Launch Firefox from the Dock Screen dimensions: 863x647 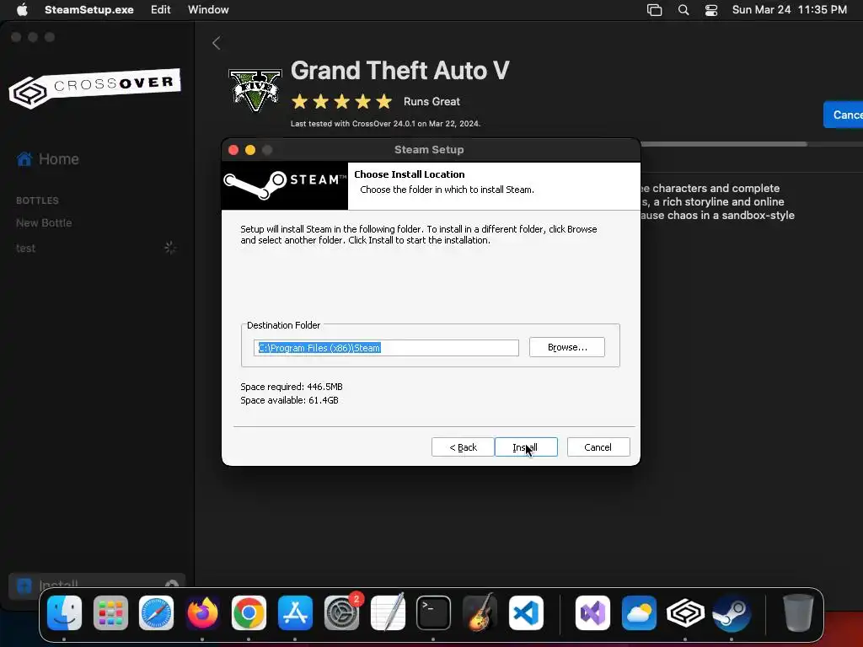(202, 612)
